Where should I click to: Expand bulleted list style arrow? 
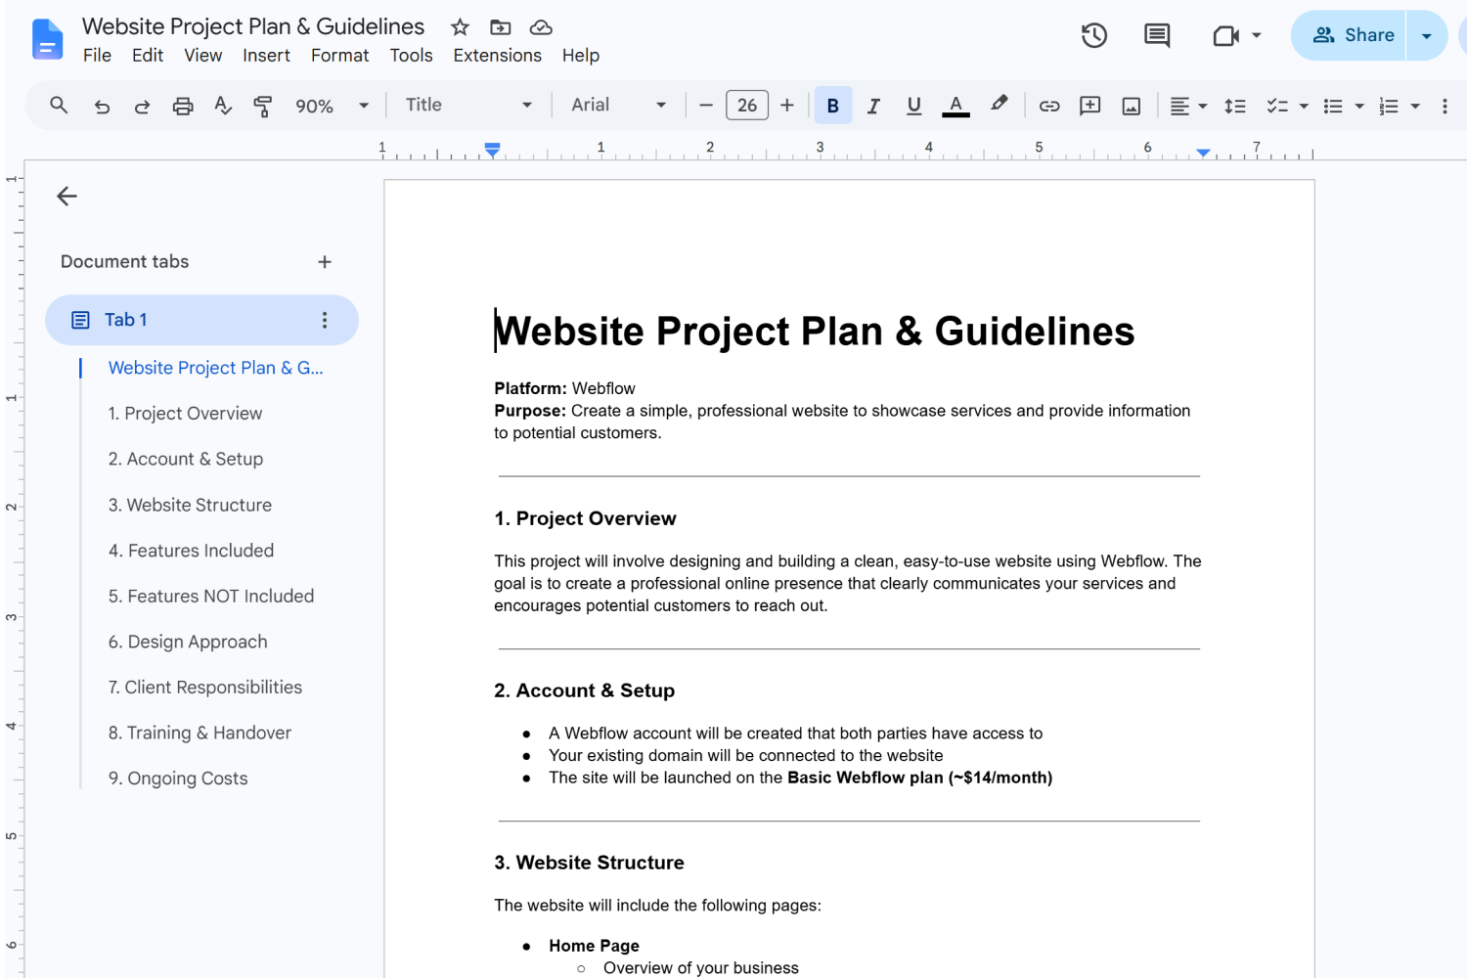pyautogui.click(x=1359, y=106)
